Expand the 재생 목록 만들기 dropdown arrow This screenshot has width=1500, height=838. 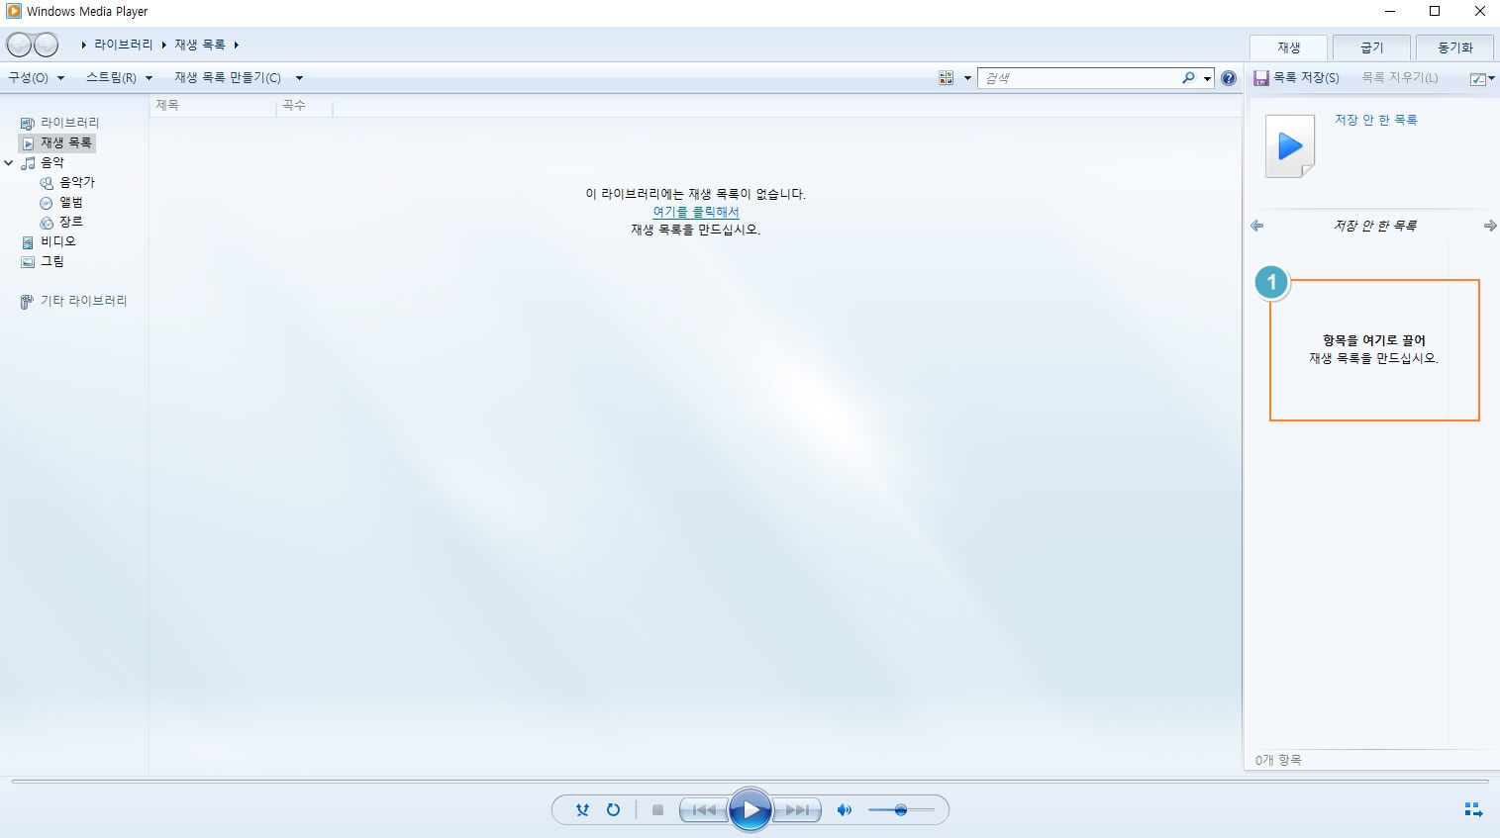point(299,78)
